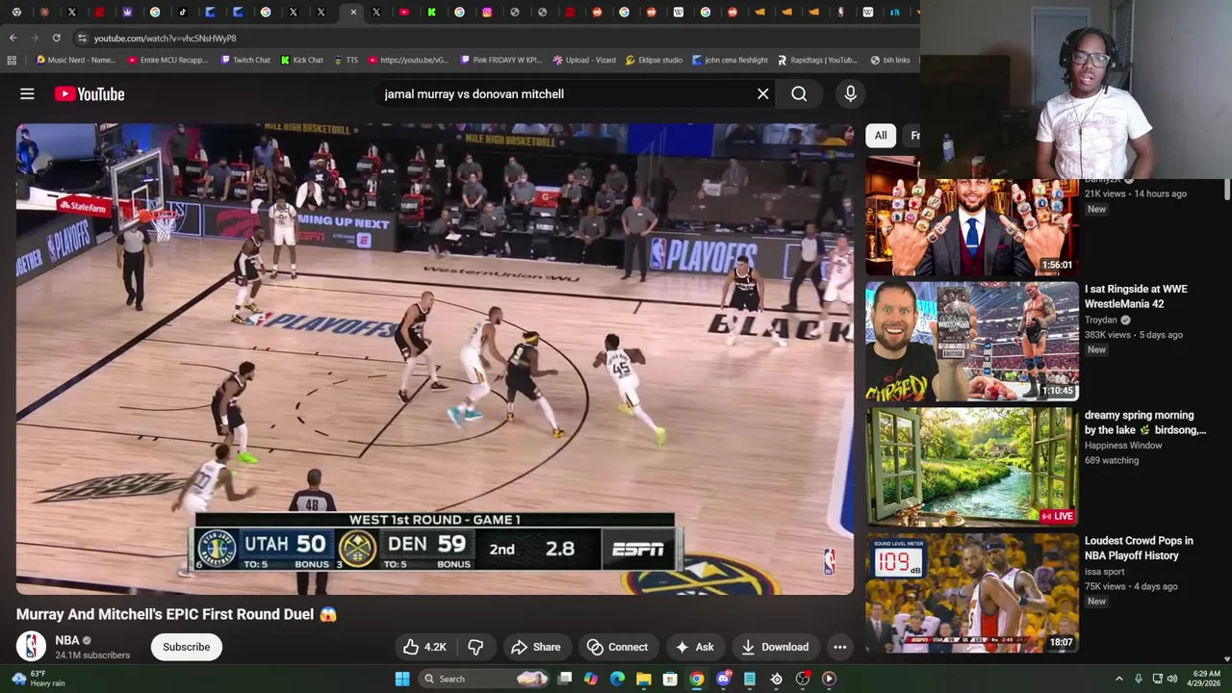Open 'I sat Ringside at WWE' title
Image resolution: width=1232 pixels, height=693 pixels.
(1136, 296)
